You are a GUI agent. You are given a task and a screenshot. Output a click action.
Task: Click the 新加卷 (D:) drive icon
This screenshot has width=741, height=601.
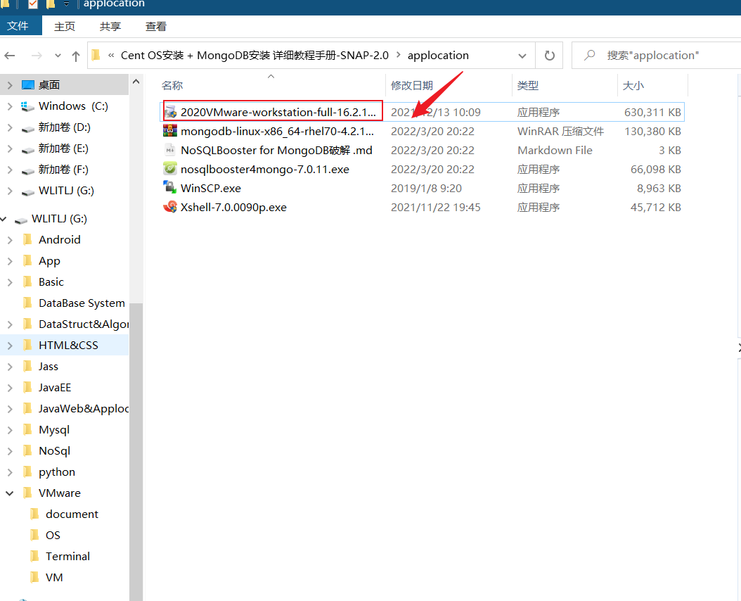pyautogui.click(x=28, y=128)
